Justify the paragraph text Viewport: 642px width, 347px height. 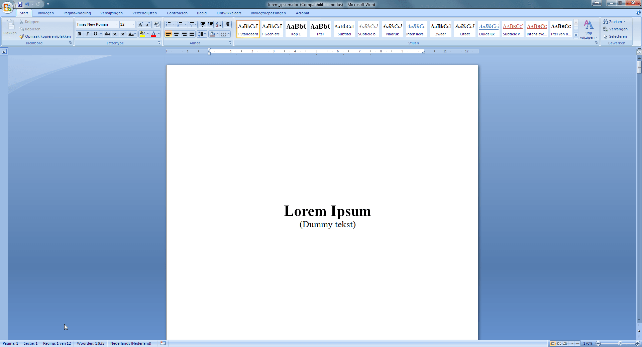pos(192,34)
